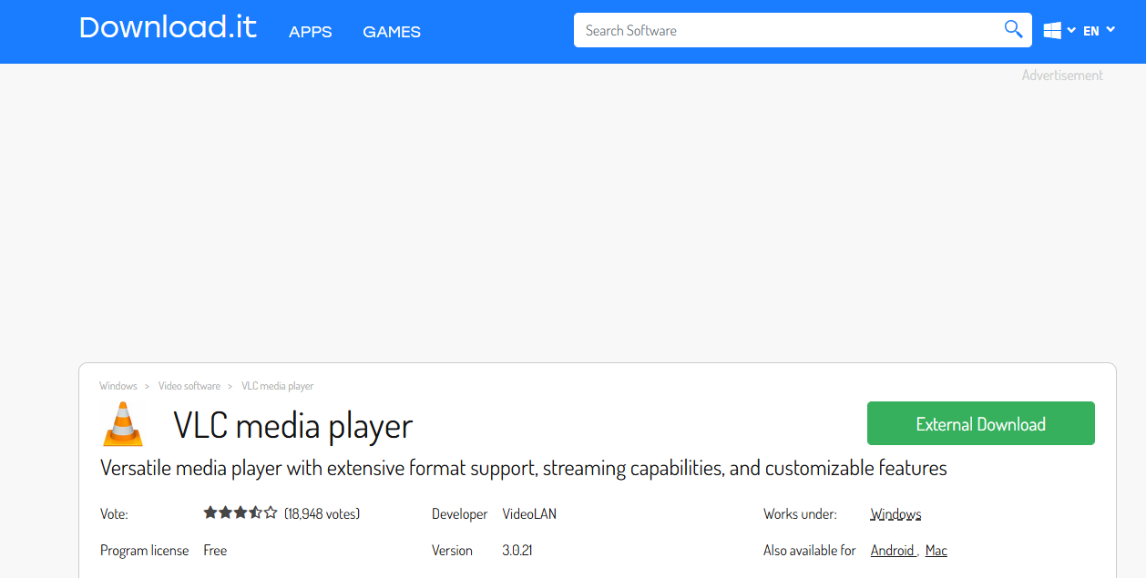Click the VideoLAN developer name
Screen dimensions: 1146x578
click(529, 514)
